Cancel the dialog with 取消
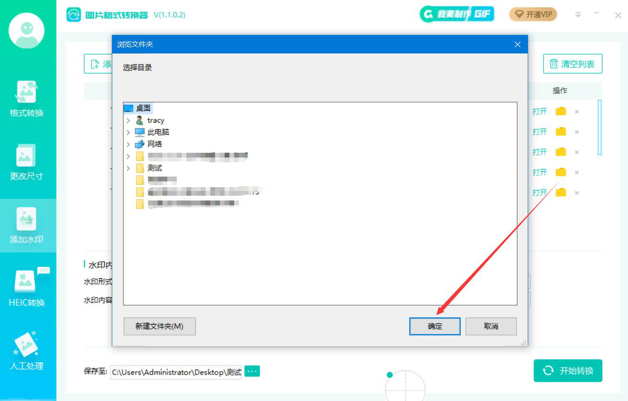The height and width of the screenshot is (401, 628). tap(491, 327)
